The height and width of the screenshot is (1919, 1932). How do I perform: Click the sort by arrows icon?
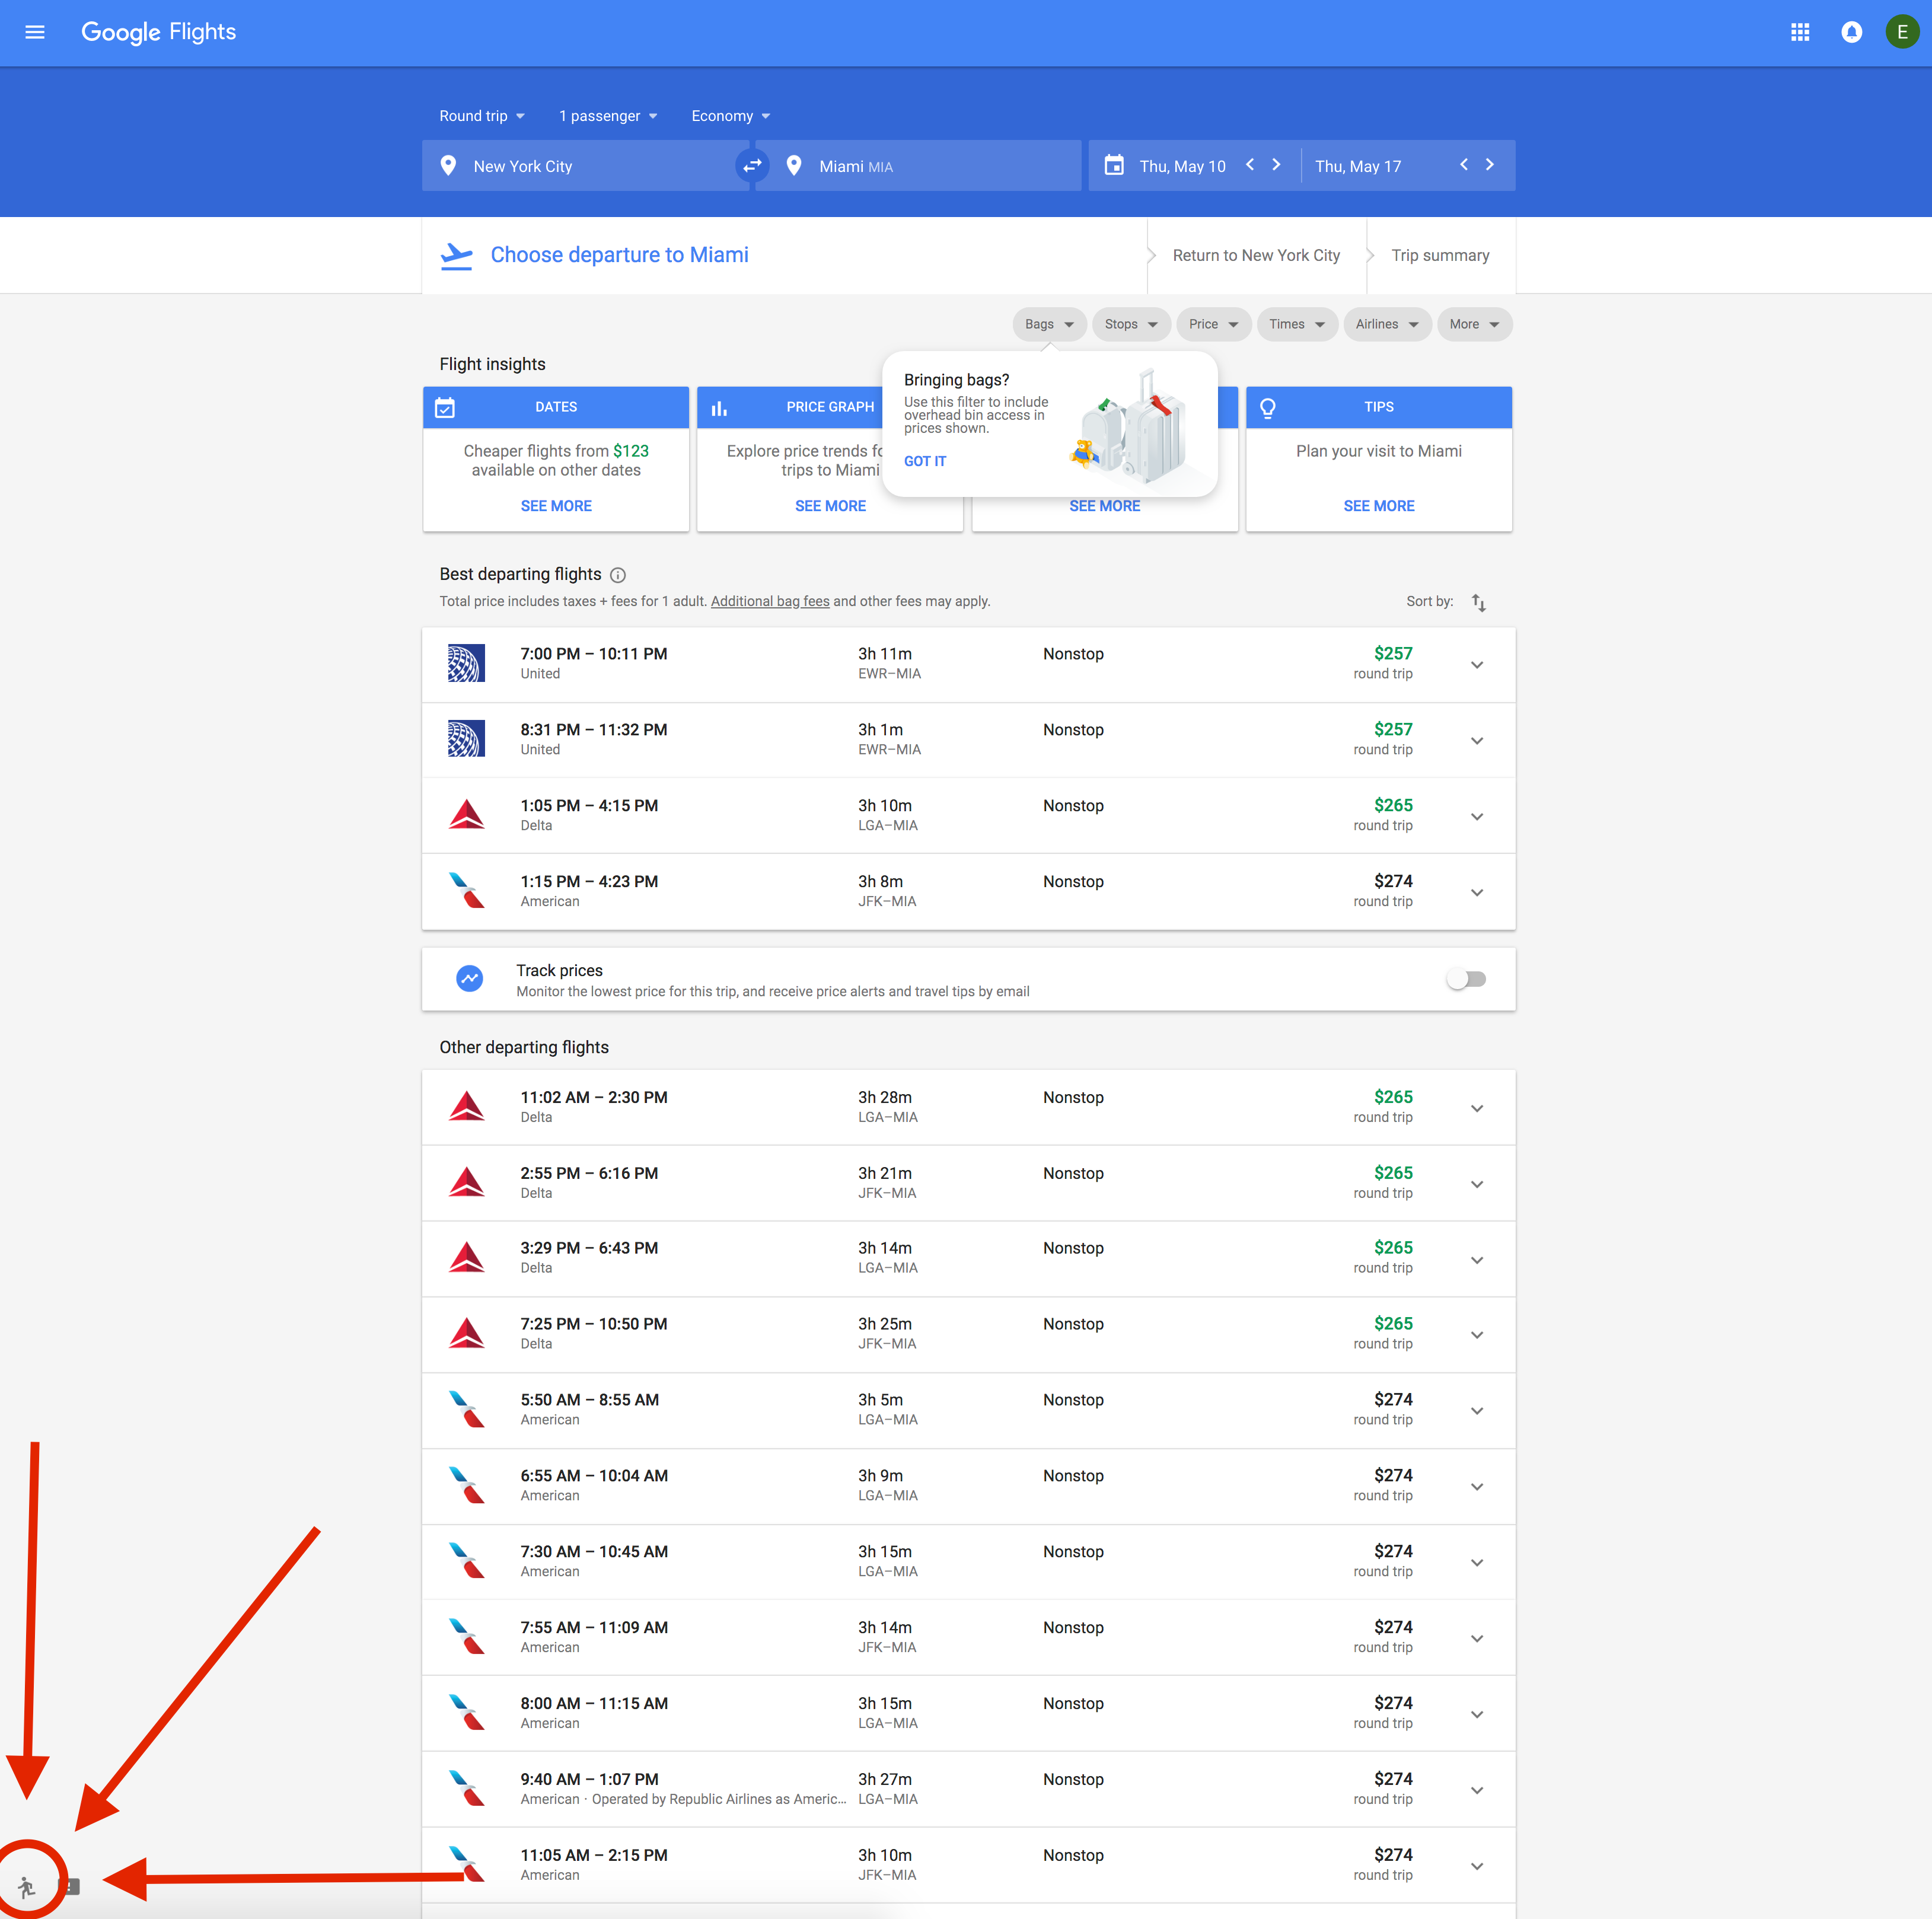point(1478,602)
